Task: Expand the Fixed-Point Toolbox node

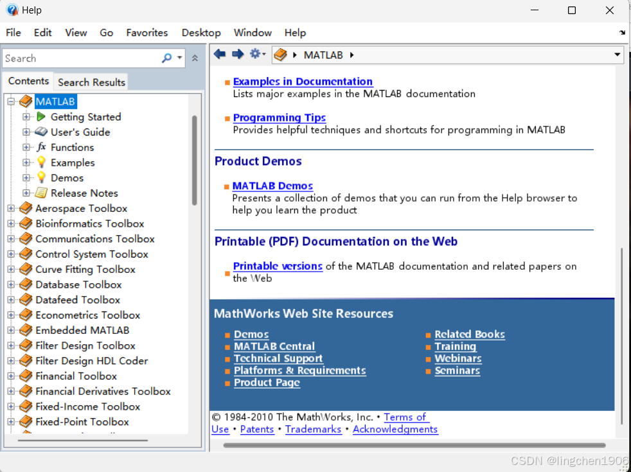Action: coord(11,422)
